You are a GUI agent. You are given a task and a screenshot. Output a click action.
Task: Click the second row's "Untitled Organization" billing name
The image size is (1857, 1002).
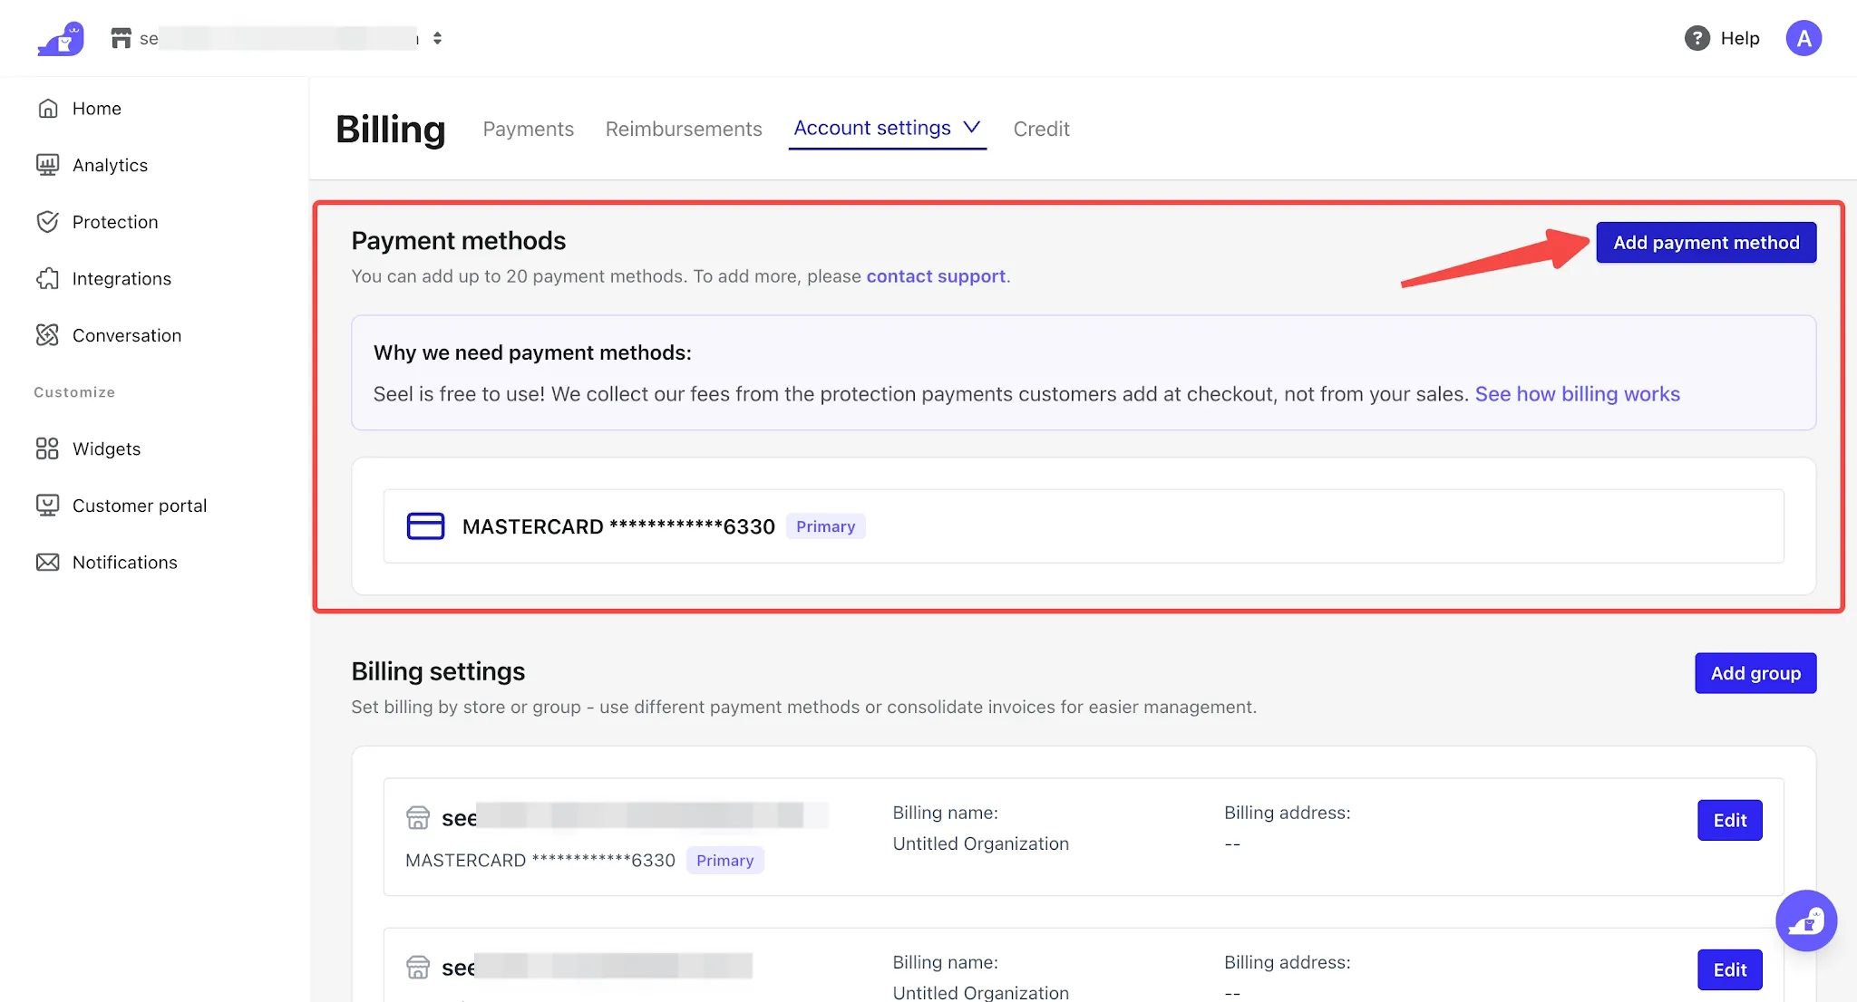coord(981,992)
